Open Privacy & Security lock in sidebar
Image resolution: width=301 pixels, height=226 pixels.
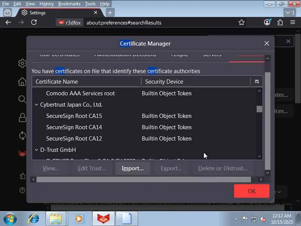click(x=22, y=117)
